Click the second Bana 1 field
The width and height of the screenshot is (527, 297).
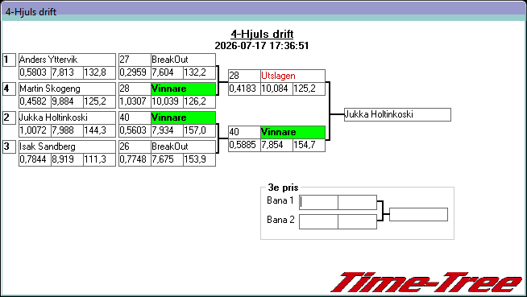[357, 202]
